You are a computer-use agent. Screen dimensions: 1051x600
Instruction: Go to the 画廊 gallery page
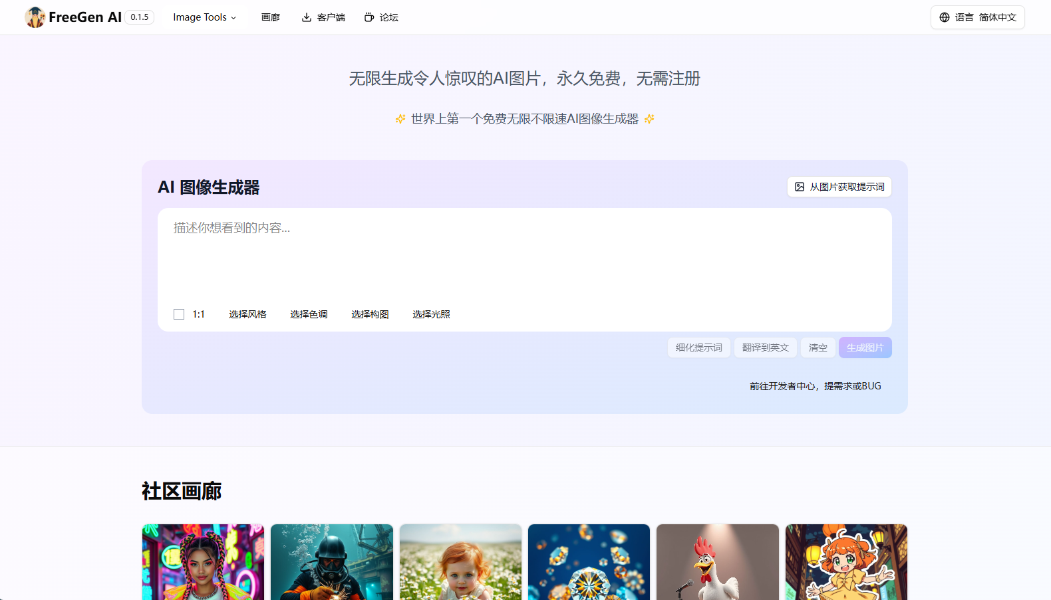pyautogui.click(x=270, y=17)
